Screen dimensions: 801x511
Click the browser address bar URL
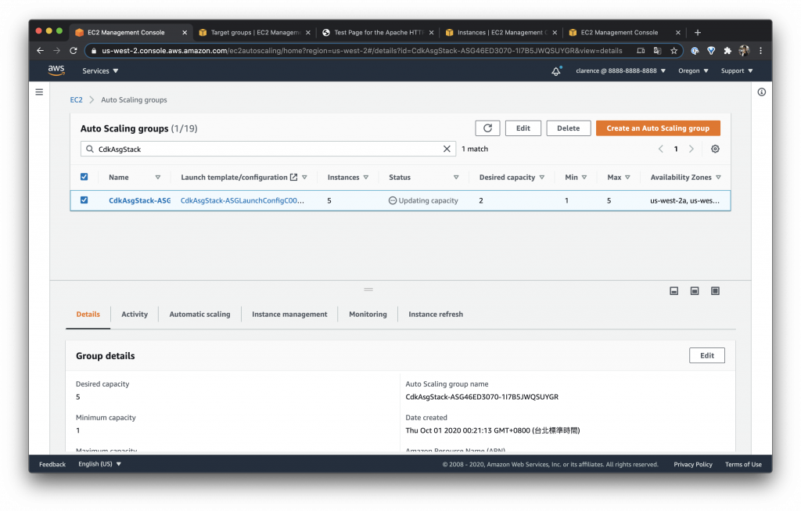[361, 51]
